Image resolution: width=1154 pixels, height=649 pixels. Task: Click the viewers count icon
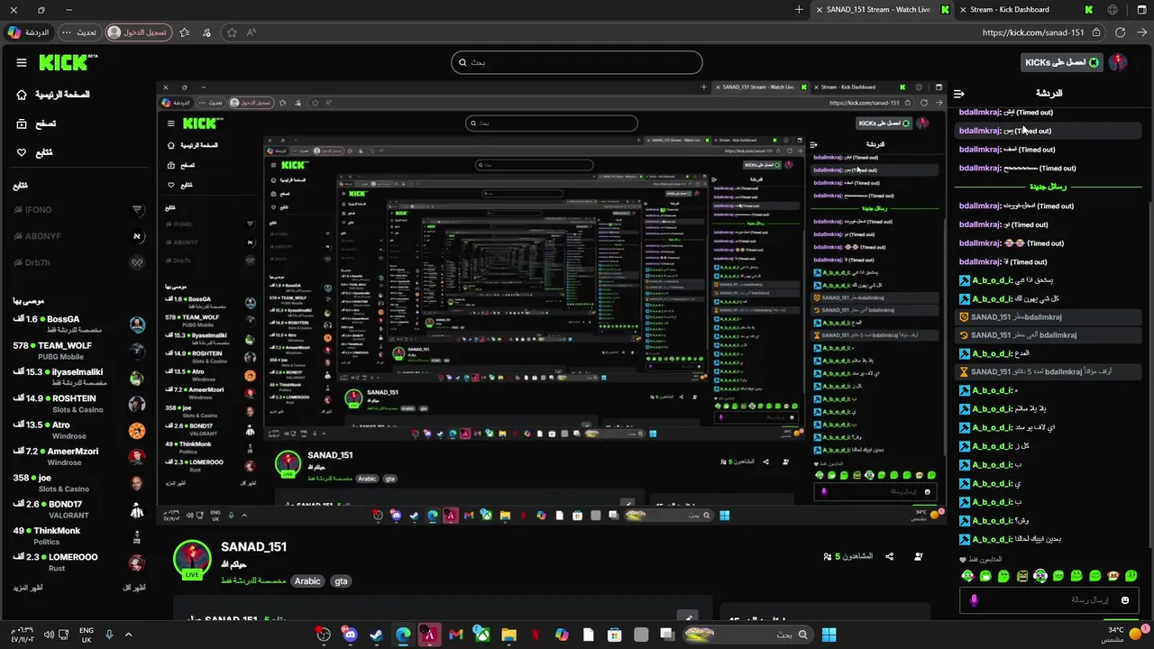pos(828,556)
